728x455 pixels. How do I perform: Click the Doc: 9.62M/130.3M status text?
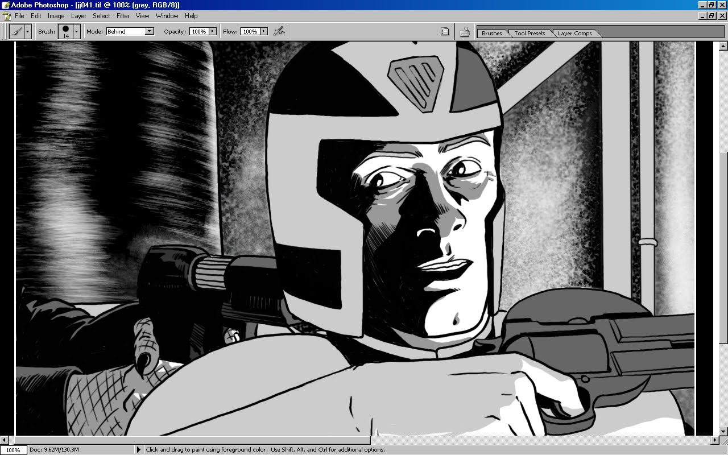coord(54,450)
